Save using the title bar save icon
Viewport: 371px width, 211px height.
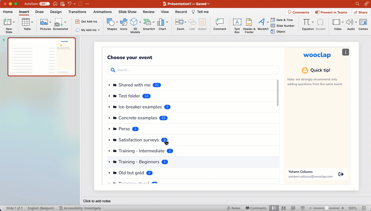62,4
